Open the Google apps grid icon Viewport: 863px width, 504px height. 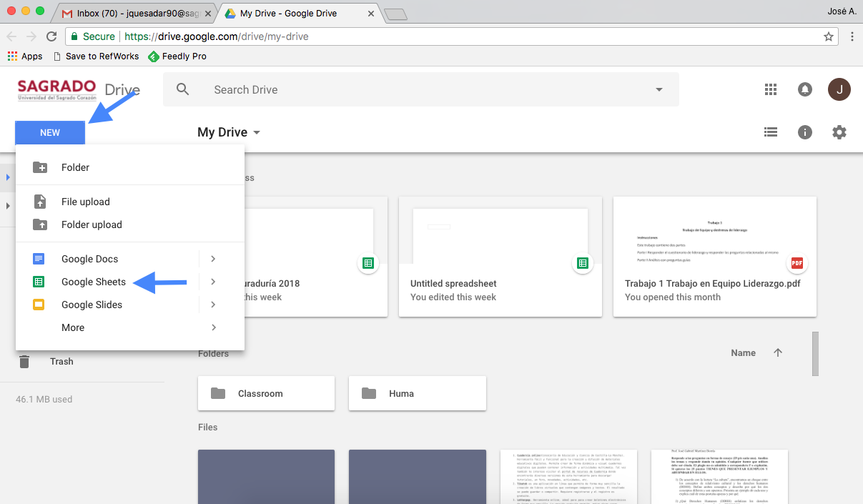coord(770,89)
